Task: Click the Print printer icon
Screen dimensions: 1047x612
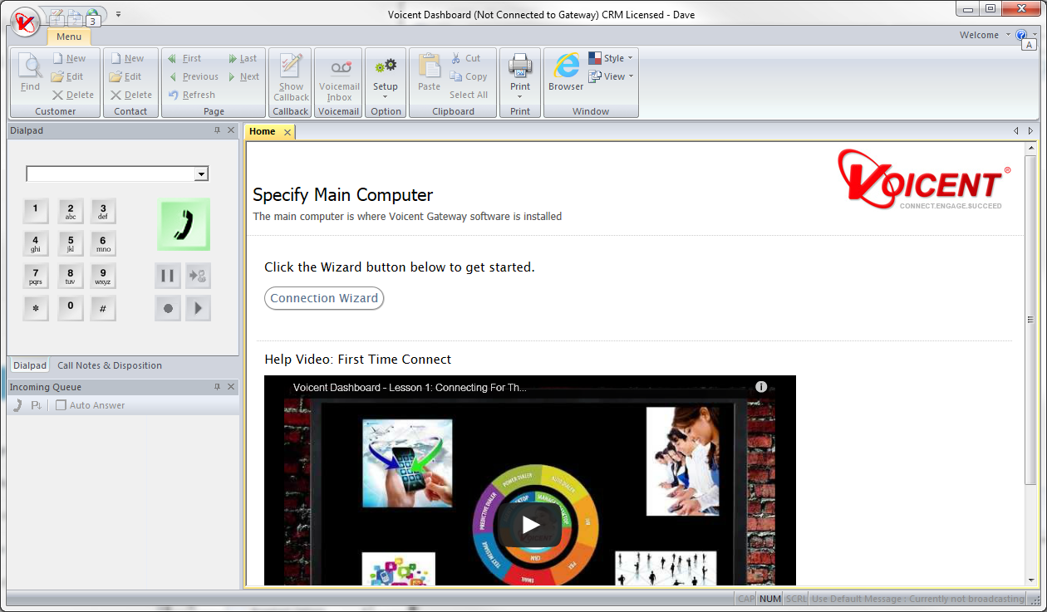Action: [x=520, y=65]
